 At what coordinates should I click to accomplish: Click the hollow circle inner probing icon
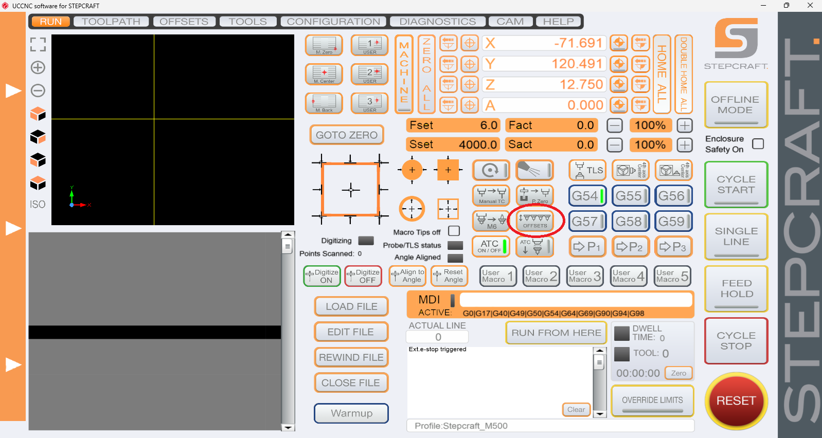412,209
